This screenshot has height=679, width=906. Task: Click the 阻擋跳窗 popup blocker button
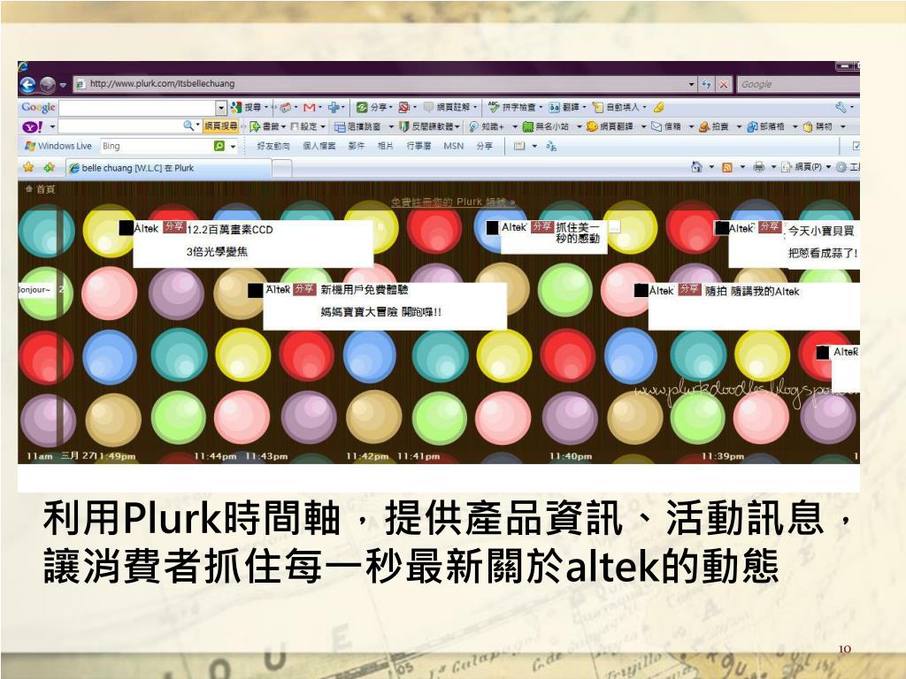click(358, 126)
